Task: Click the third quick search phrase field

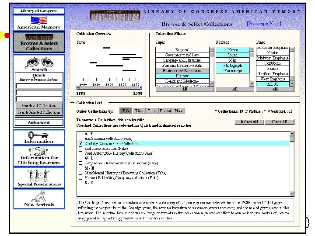Action: (x=39, y=99)
